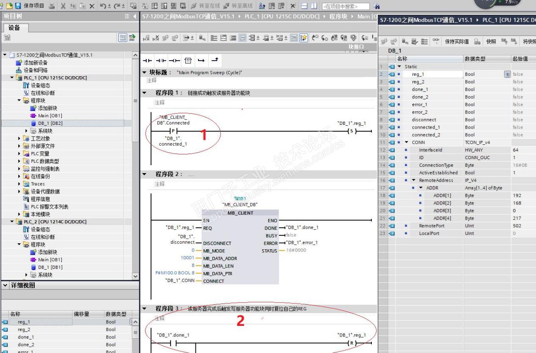Collapse the Static section in DB_1
The height and width of the screenshot is (353, 536).
click(x=400, y=66)
